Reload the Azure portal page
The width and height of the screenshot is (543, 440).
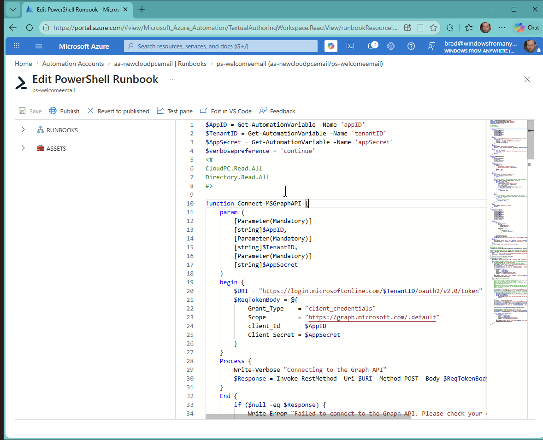(x=30, y=28)
